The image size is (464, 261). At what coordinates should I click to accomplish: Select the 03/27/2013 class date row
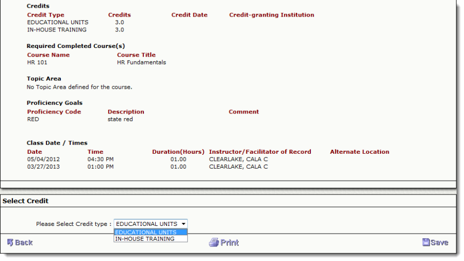point(43,167)
